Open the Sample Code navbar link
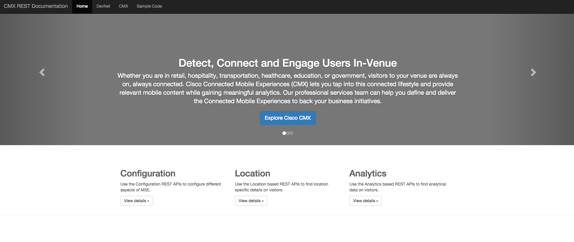This screenshot has height=242, width=574. click(149, 6)
